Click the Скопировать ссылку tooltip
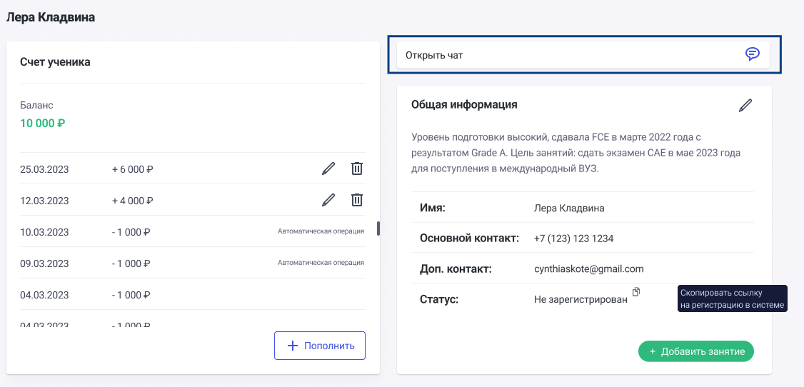The image size is (804, 387). pos(732,299)
